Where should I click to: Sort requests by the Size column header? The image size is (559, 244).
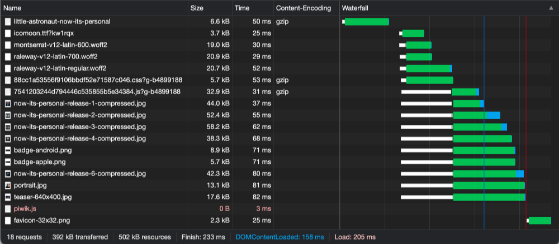click(x=197, y=8)
